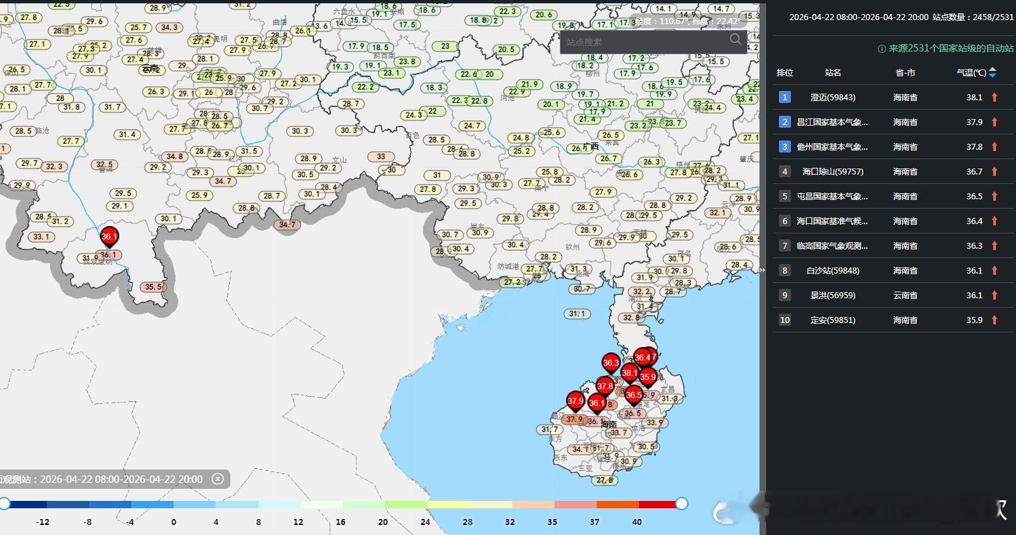The width and height of the screenshot is (1016, 535).
Task: Collapse the right ranking panel via edge handle
Action: [762, 270]
